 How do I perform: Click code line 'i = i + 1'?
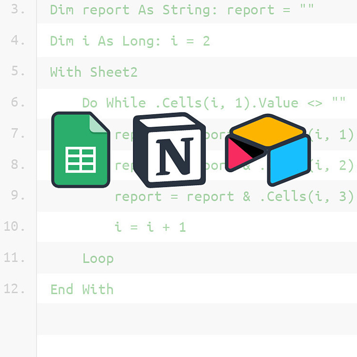point(150,227)
